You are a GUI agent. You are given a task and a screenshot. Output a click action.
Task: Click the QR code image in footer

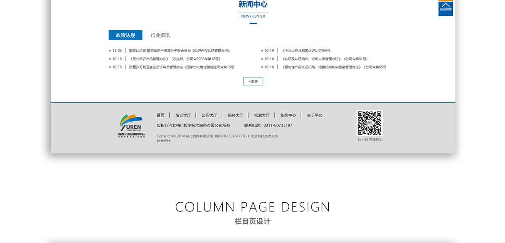tap(369, 123)
